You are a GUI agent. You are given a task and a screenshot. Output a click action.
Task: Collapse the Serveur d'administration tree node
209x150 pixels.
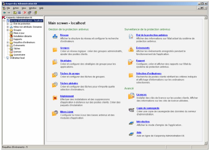[4, 21]
